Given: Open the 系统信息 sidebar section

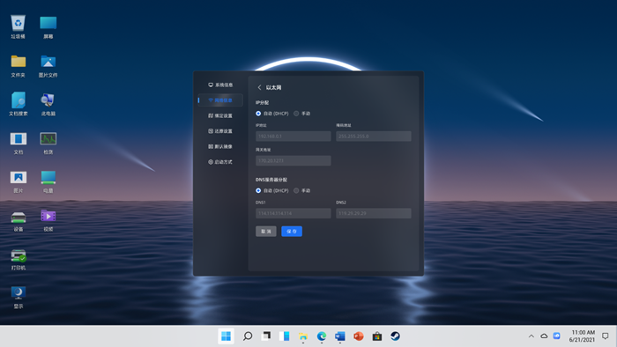Looking at the screenshot, I should point(220,85).
